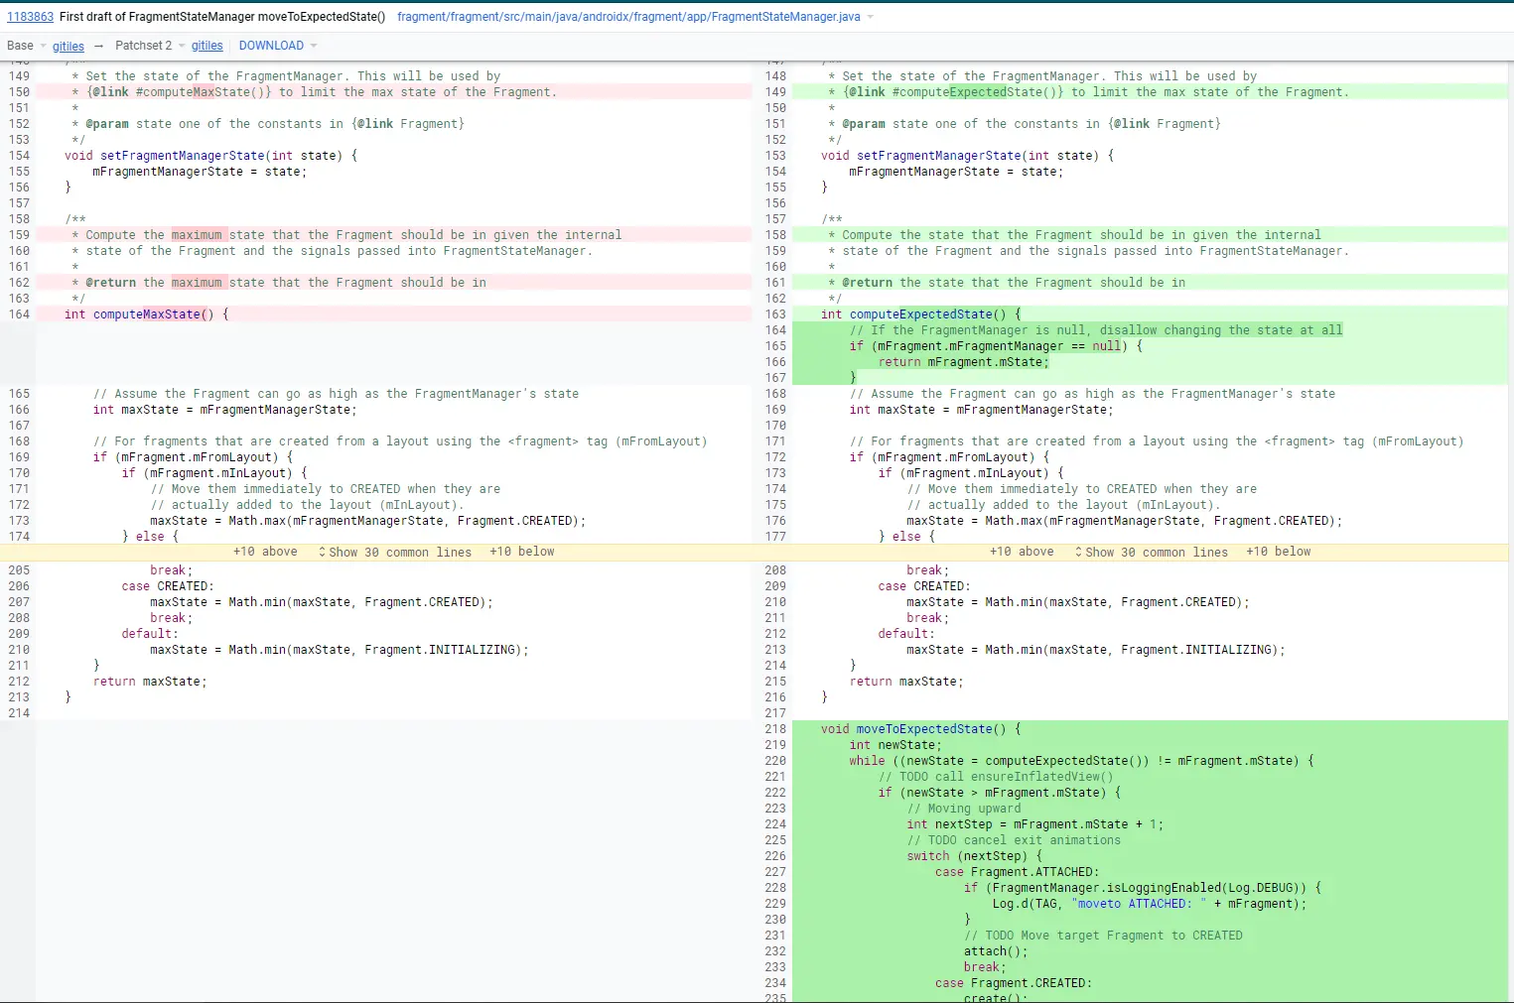Open the DOWNLOAD dropdown menu
1514x1003 pixels.
(278, 46)
